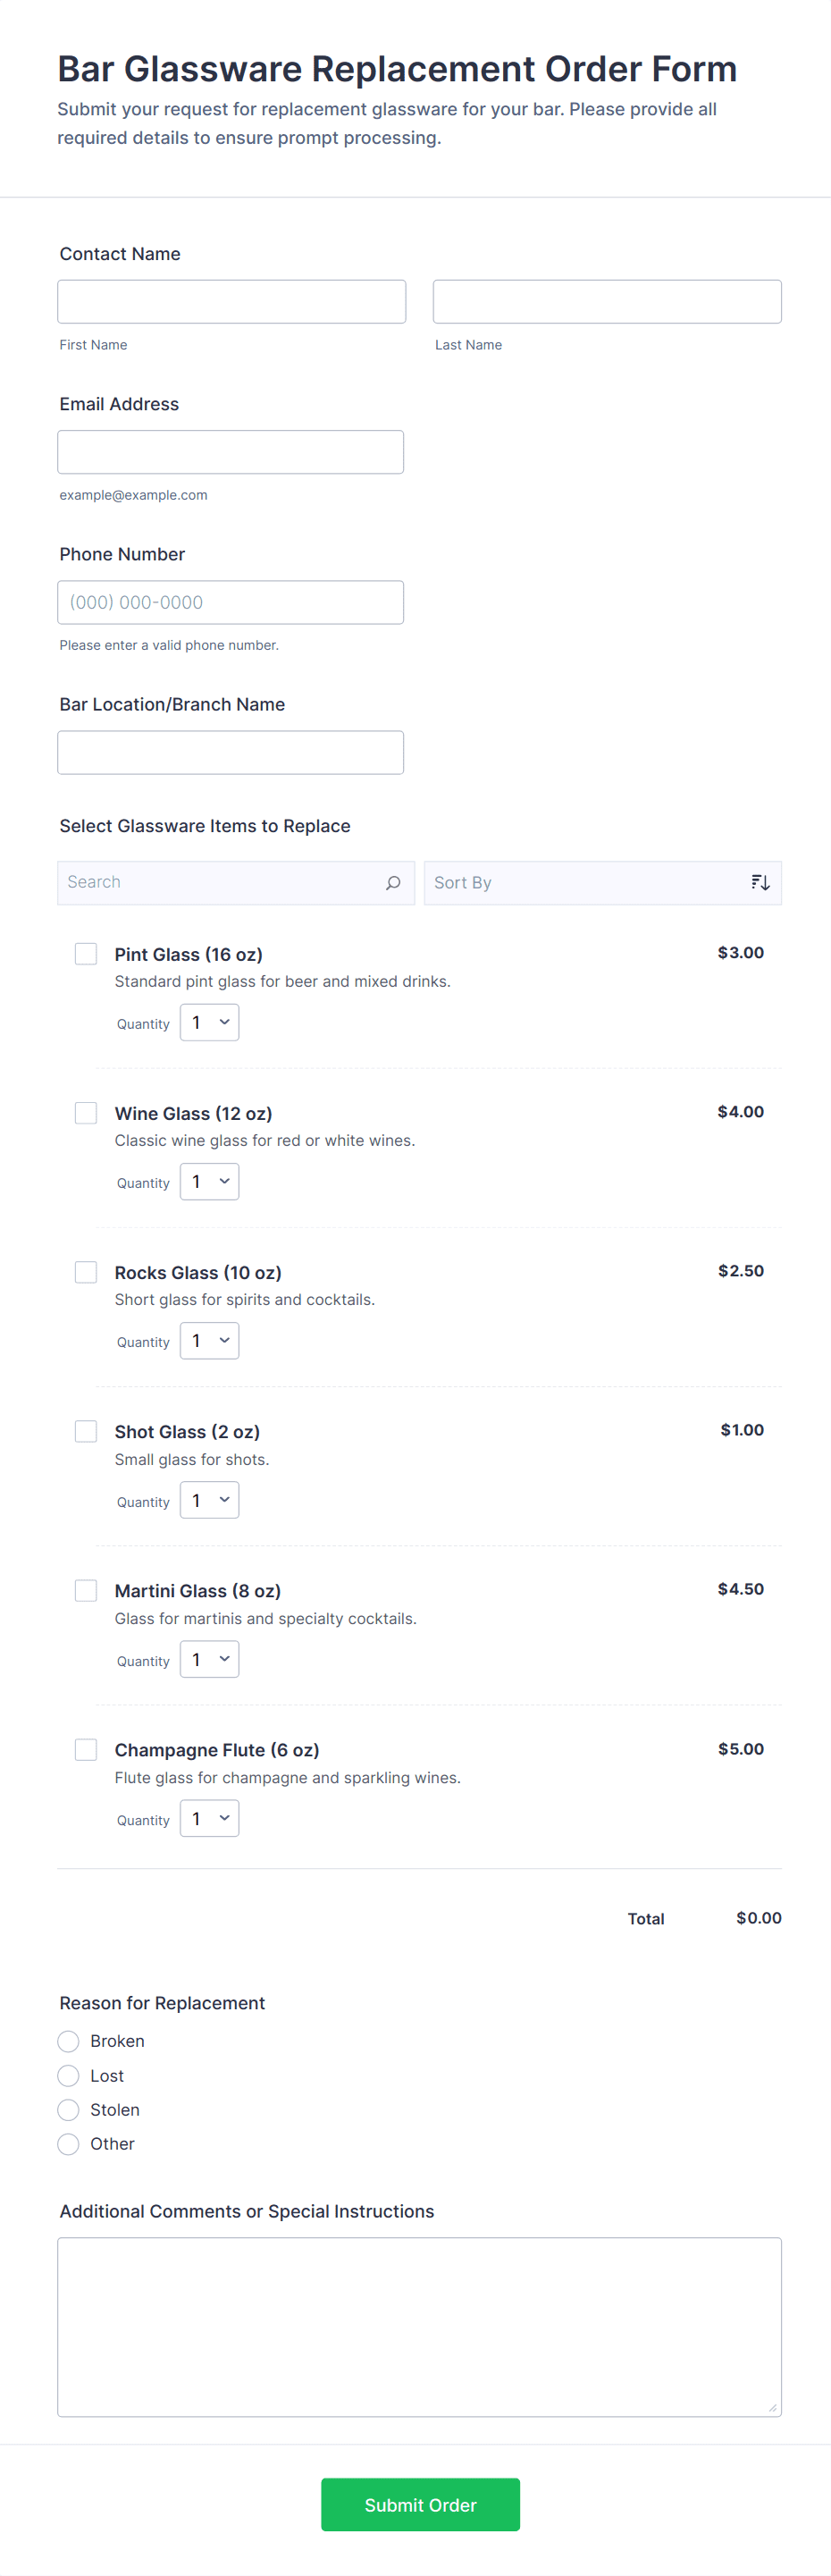Submit the order with Submit Order

pyautogui.click(x=420, y=2504)
